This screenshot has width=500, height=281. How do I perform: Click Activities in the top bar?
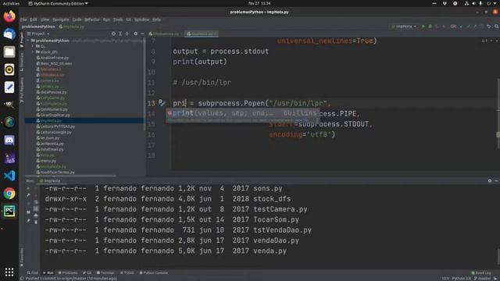point(11,3)
